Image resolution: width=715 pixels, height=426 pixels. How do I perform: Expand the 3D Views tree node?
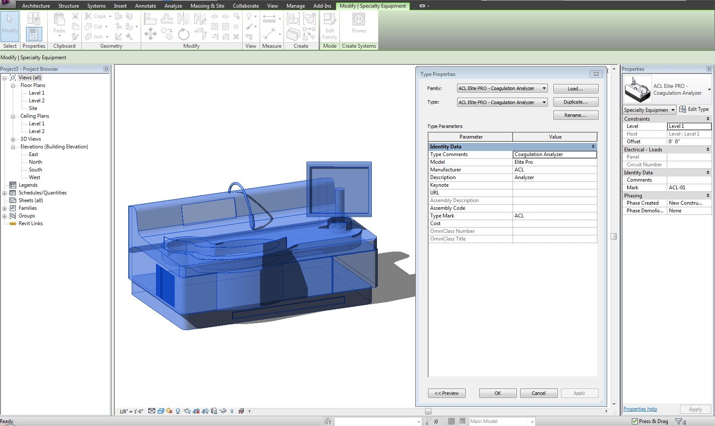click(13, 139)
